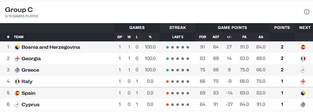
Task: Click Italy's flag beside the team name
Action: click(17, 82)
